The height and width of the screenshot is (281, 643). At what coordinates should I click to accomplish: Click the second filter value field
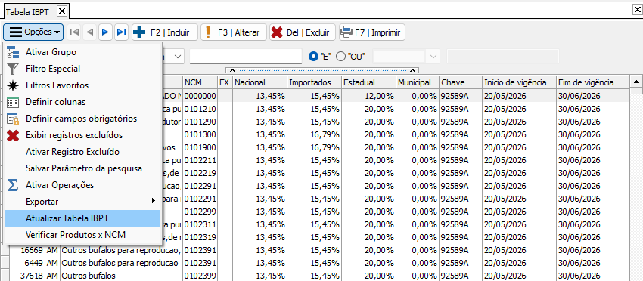(503, 57)
